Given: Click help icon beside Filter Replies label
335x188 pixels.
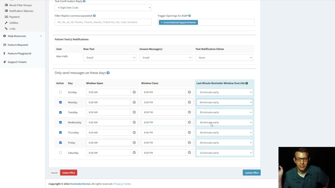Looking at the screenshot, I should (94, 16).
